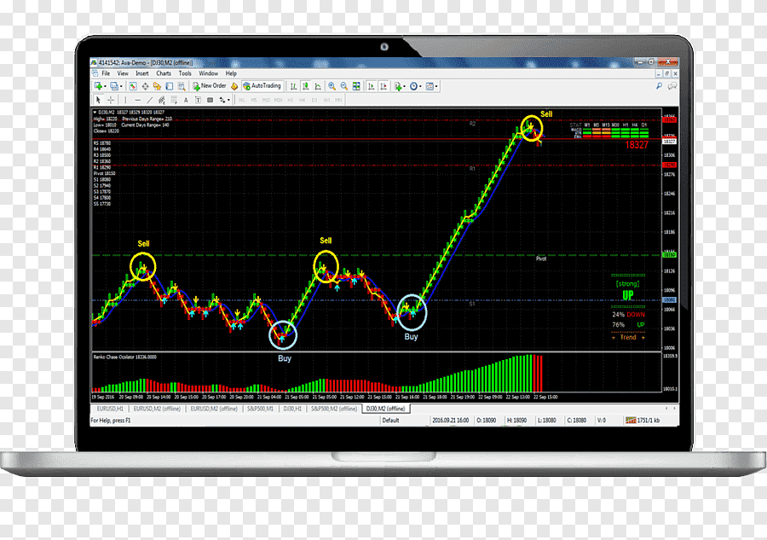The width and height of the screenshot is (767, 540).
Task: Select the Text label tool
Action: click(x=197, y=100)
